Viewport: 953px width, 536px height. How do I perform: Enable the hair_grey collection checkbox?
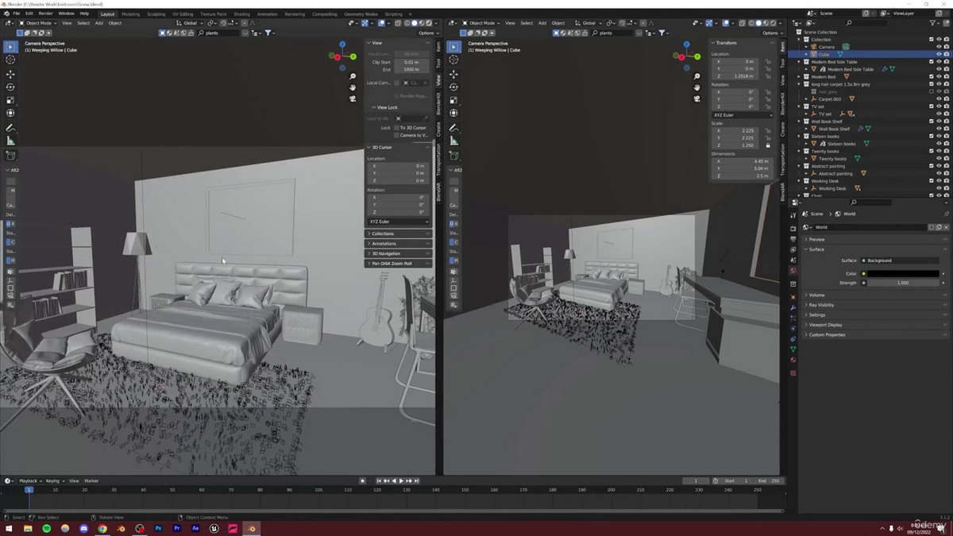click(x=932, y=91)
